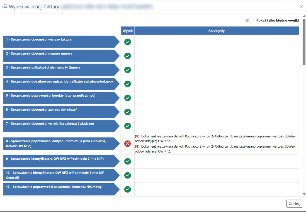This screenshot has height=212, width=306.
Task: Click green checkmark for validation 9
Action: click(x=127, y=161)
